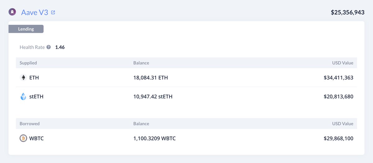Click the Health Rate question mark icon
The width and height of the screenshot is (373, 163).
coord(48,48)
